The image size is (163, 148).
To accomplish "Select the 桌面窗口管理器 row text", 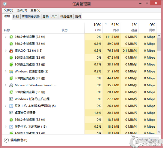I will click(25, 113).
